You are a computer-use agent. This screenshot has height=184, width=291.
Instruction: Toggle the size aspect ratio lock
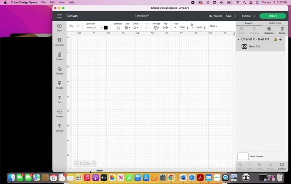pos(192,25)
